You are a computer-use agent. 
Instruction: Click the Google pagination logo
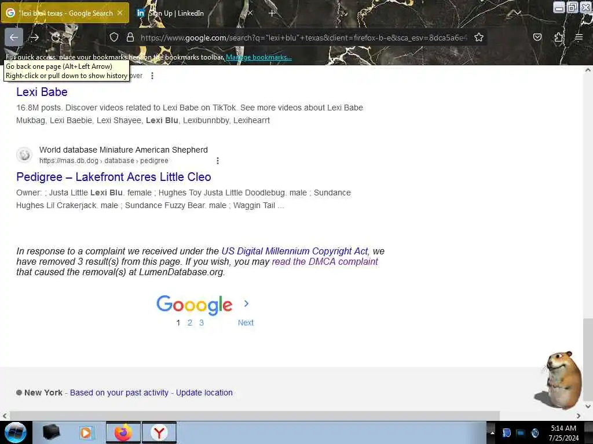[x=195, y=305]
